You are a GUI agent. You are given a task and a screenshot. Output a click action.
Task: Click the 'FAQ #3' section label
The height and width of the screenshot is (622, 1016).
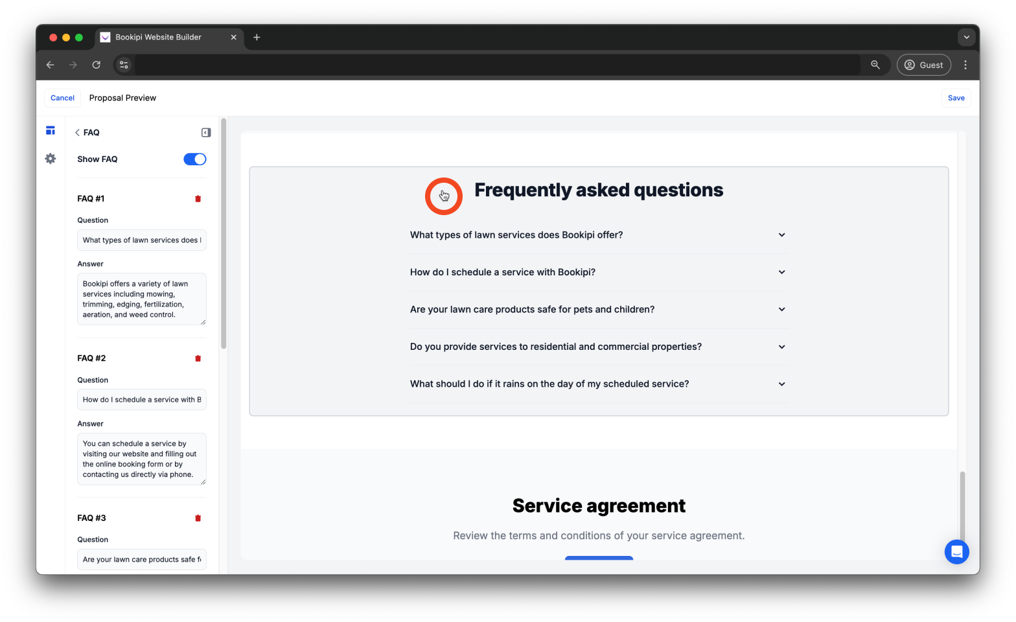(91, 518)
